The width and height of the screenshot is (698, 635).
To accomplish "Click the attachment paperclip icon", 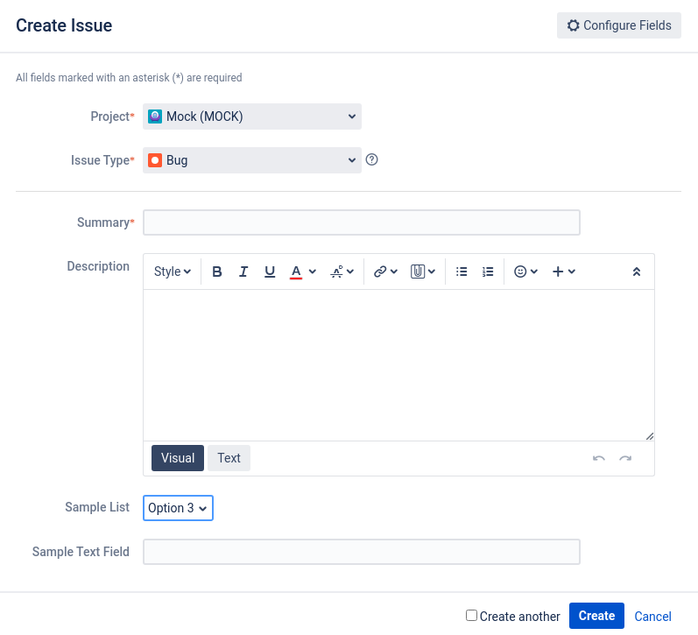I will (418, 272).
